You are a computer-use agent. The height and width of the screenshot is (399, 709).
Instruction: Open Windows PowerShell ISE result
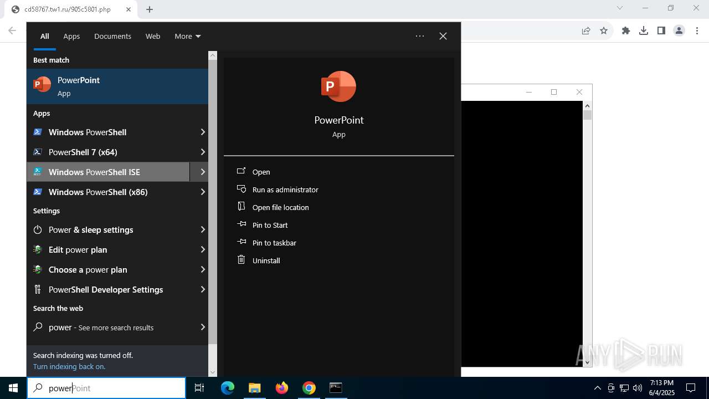pos(108,172)
